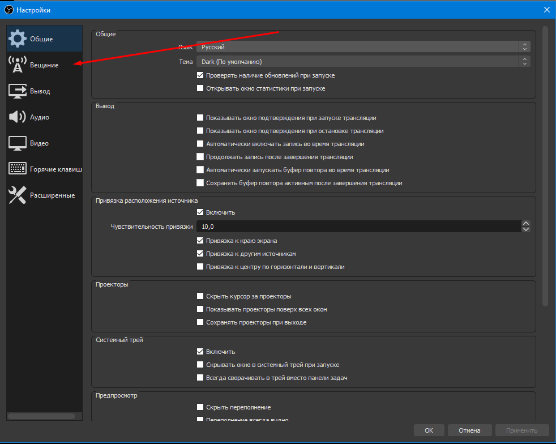Screen dimensions: 556x444
Task: Open the Видео display icon
Action: click(18, 143)
